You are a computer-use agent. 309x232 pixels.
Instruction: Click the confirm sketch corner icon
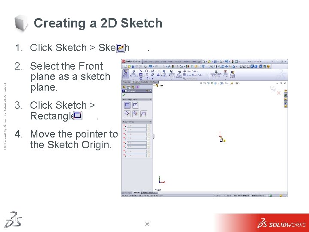tap(273, 89)
